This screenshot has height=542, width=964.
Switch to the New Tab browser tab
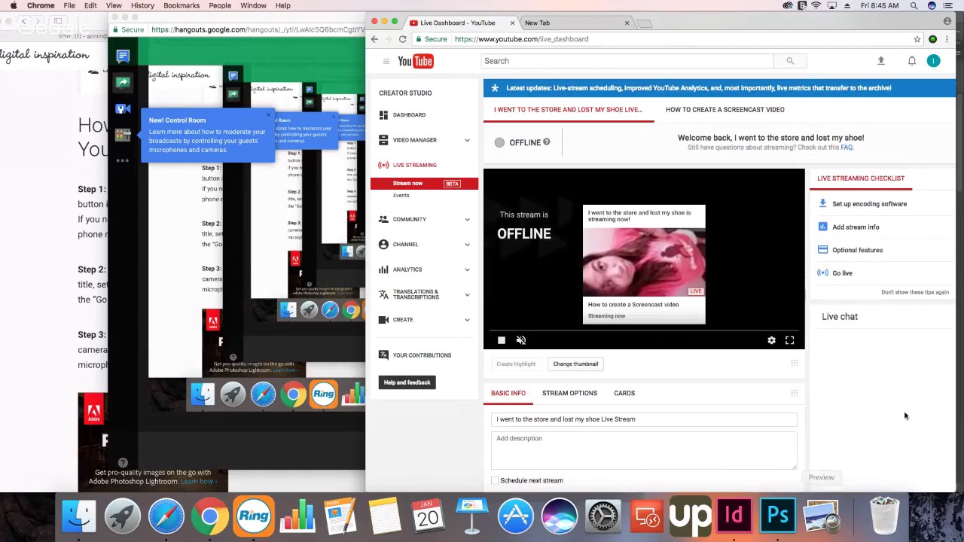tap(574, 23)
